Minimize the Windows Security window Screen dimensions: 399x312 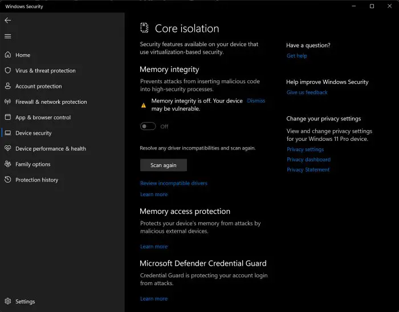point(354,6)
